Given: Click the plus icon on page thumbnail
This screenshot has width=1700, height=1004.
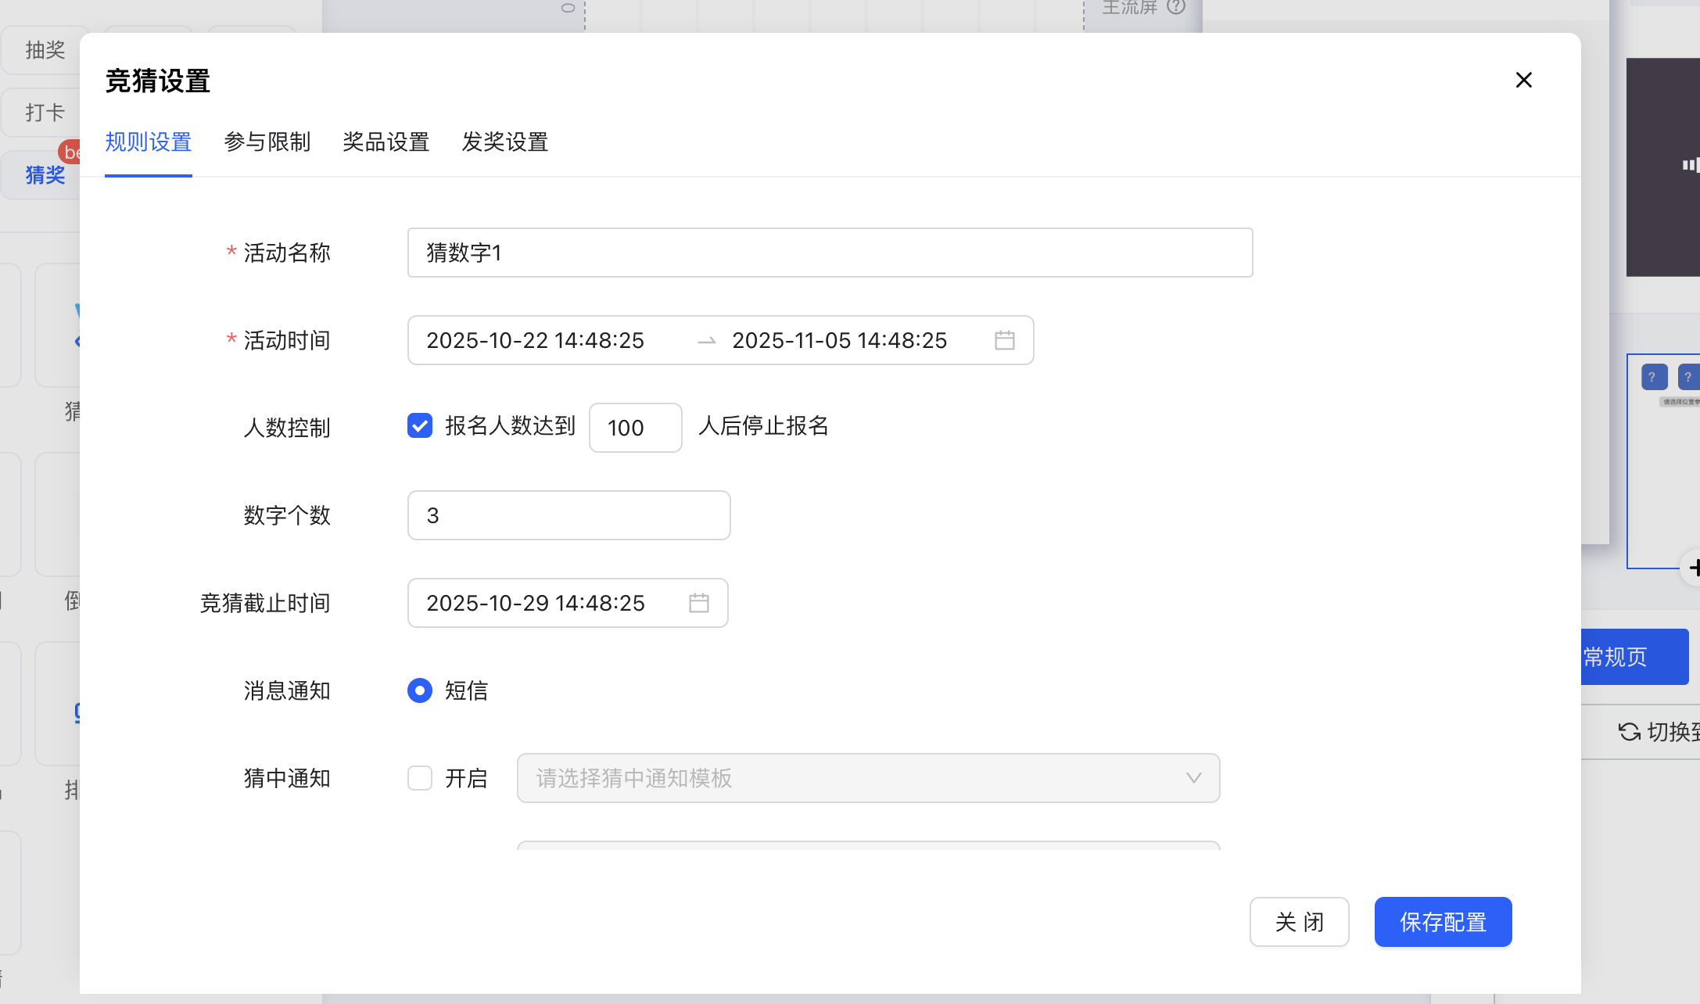Looking at the screenshot, I should pyautogui.click(x=1693, y=567).
